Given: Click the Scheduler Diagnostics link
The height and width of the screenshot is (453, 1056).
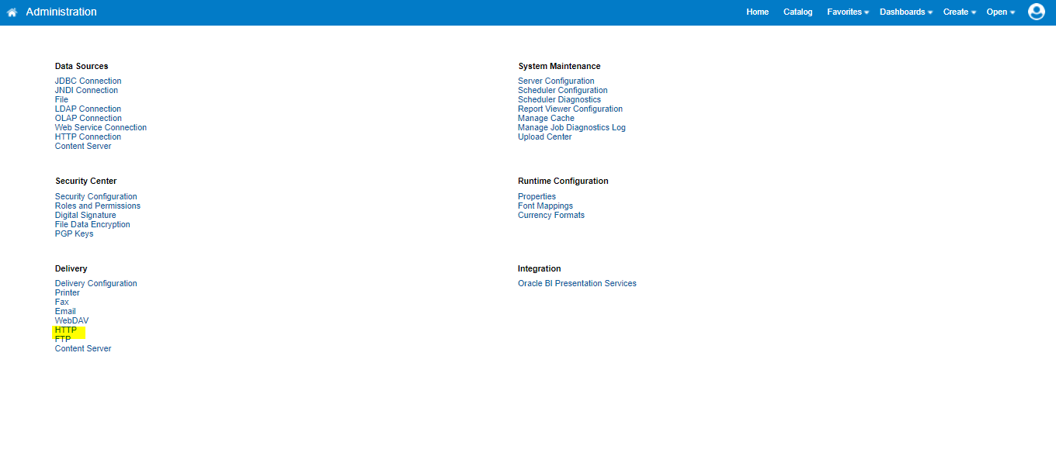Looking at the screenshot, I should pyautogui.click(x=559, y=99).
